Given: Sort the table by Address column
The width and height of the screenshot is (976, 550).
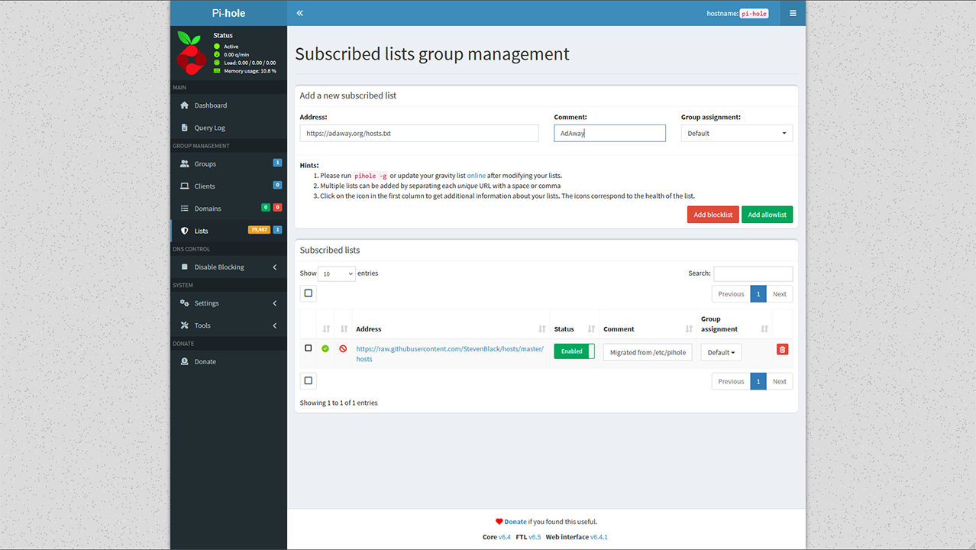Looking at the screenshot, I should tap(451, 329).
